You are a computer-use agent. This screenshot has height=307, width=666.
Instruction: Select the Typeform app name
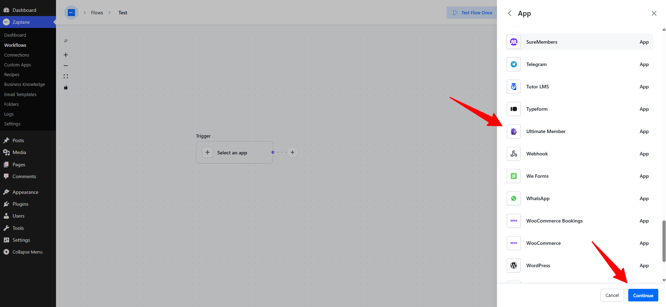click(537, 109)
